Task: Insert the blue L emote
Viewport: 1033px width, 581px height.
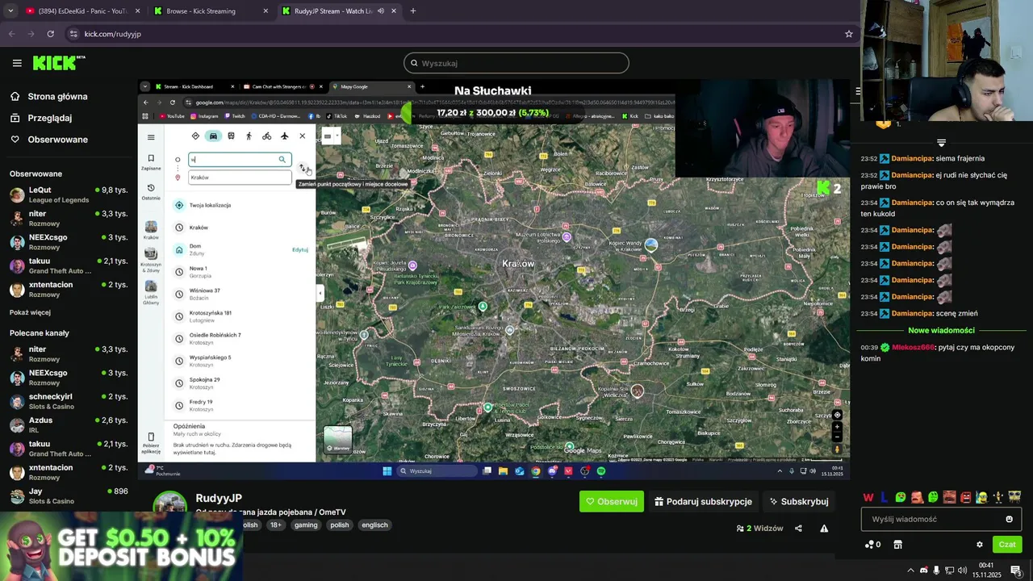Action: tap(885, 497)
